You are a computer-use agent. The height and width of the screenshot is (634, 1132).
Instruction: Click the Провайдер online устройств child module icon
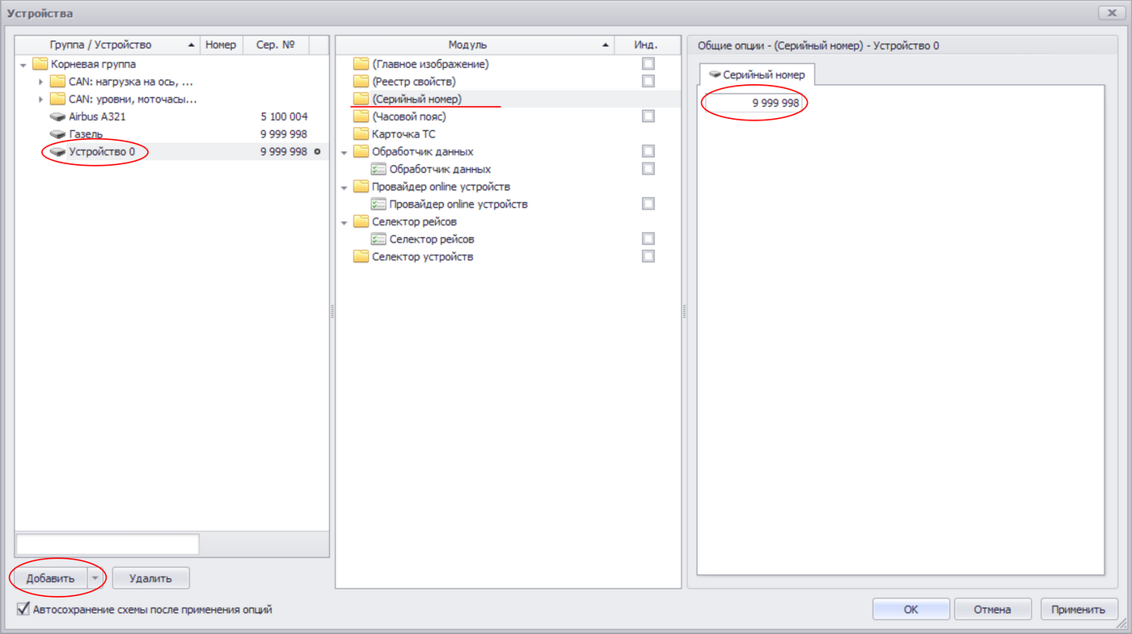tap(378, 204)
